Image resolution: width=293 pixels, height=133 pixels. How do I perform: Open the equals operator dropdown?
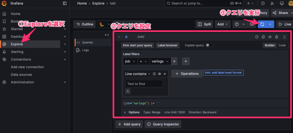[x=144, y=61]
